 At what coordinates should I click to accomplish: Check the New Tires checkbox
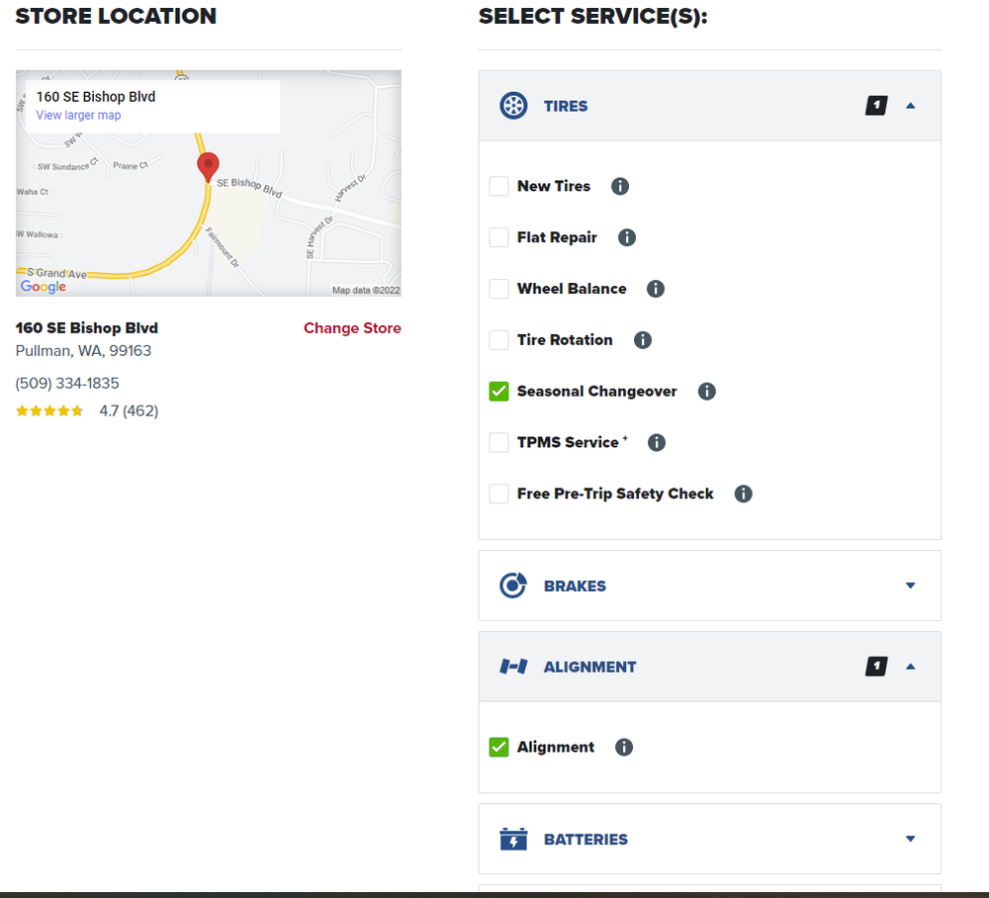(x=499, y=186)
